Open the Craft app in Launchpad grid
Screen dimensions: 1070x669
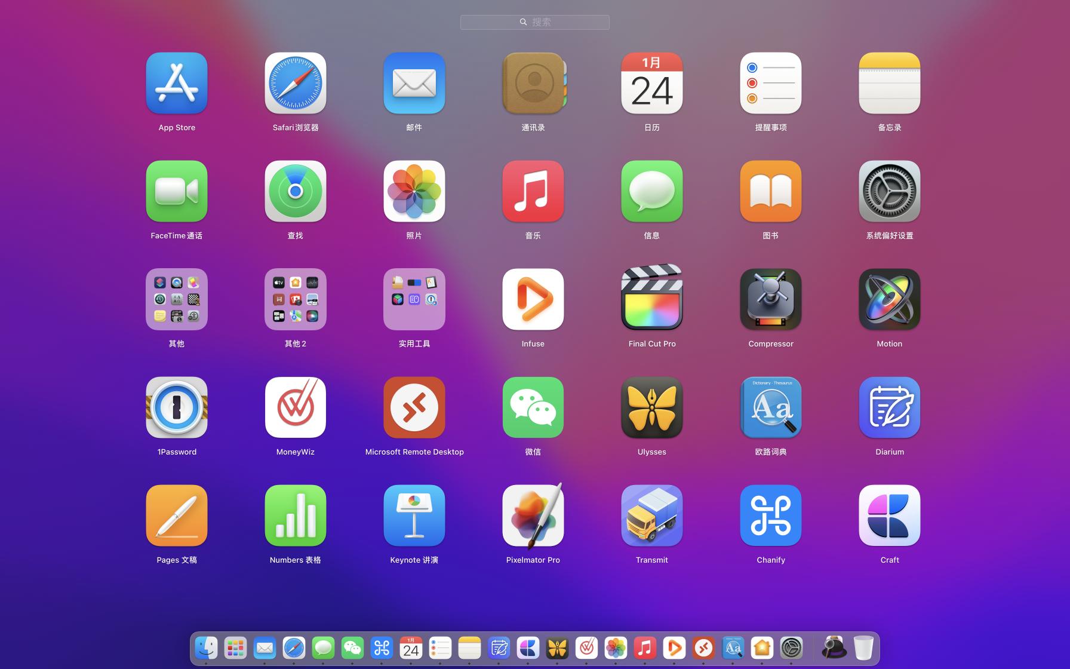[889, 515]
